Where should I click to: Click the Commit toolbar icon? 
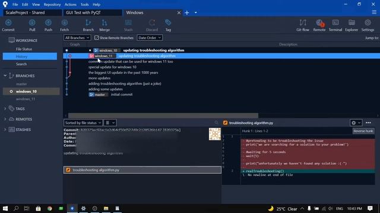[8, 25]
